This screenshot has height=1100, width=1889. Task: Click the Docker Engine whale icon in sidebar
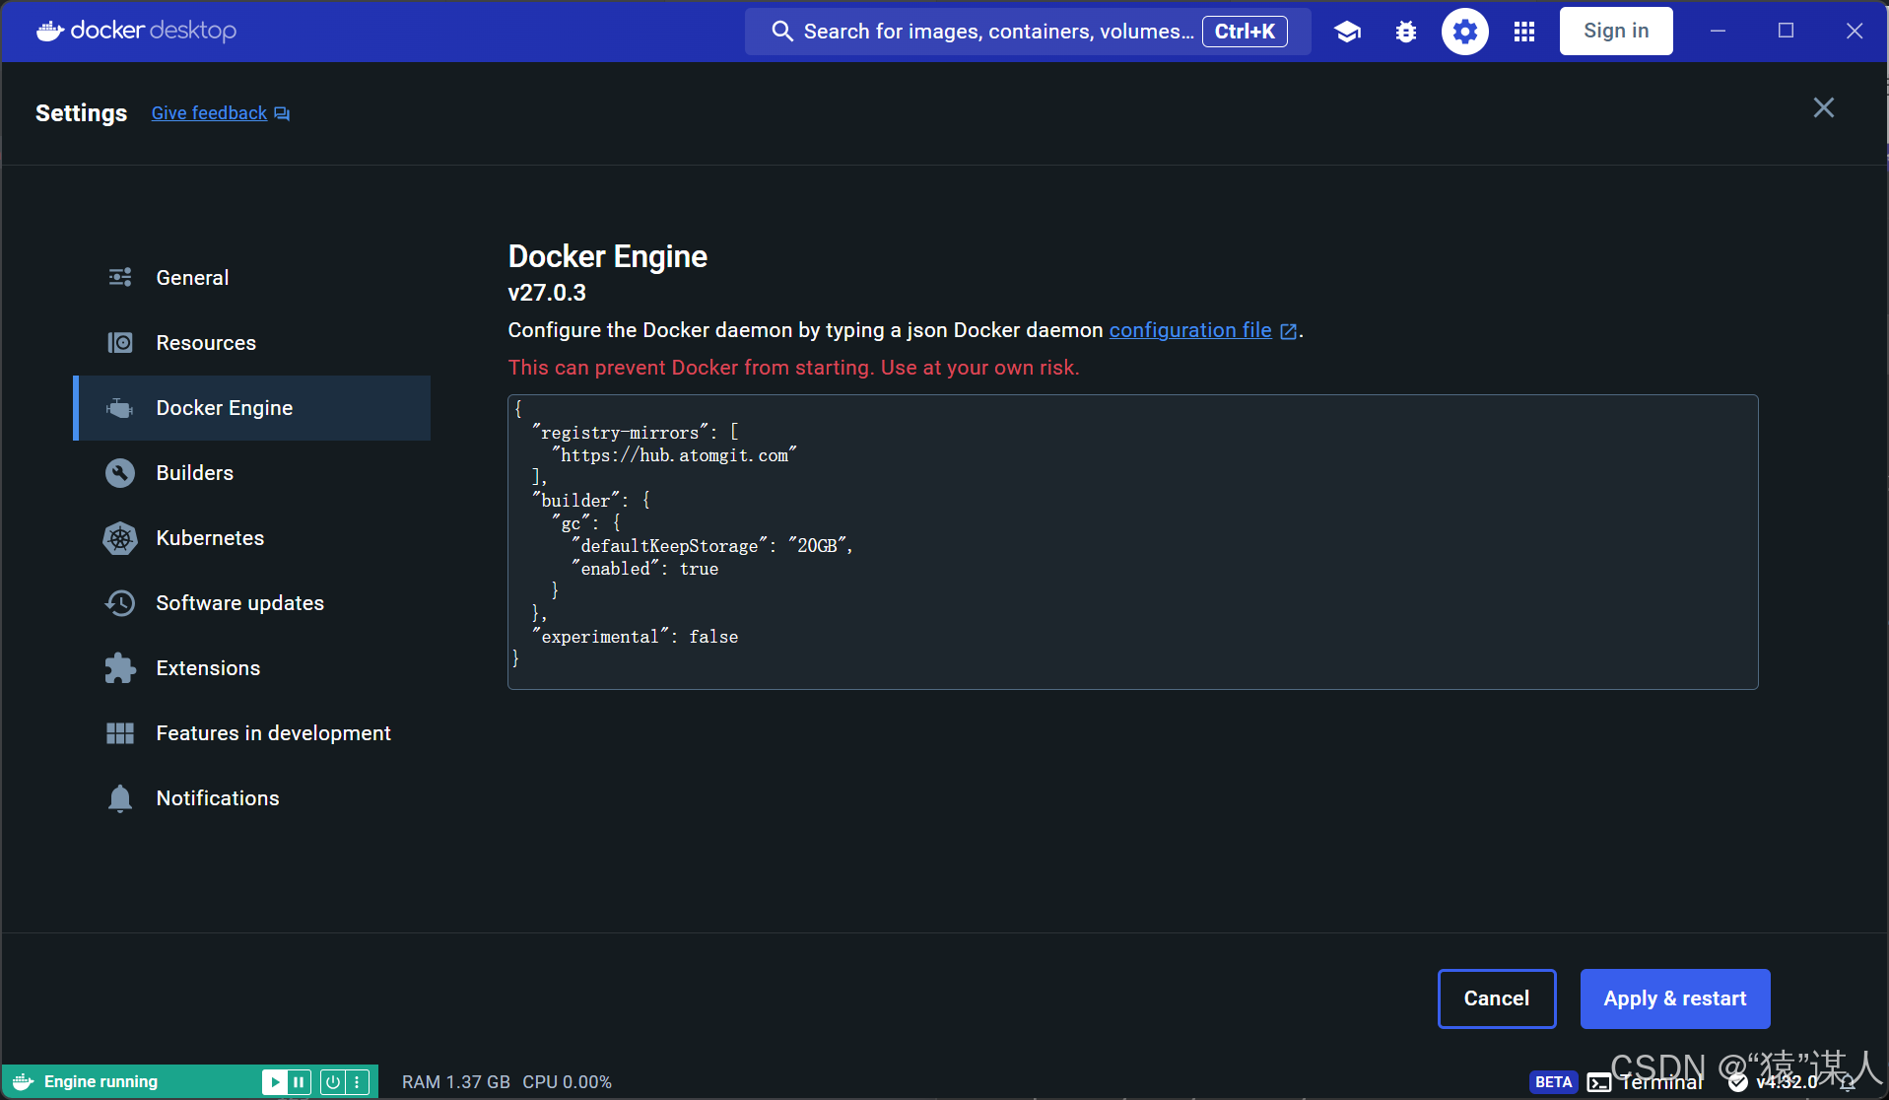point(120,408)
